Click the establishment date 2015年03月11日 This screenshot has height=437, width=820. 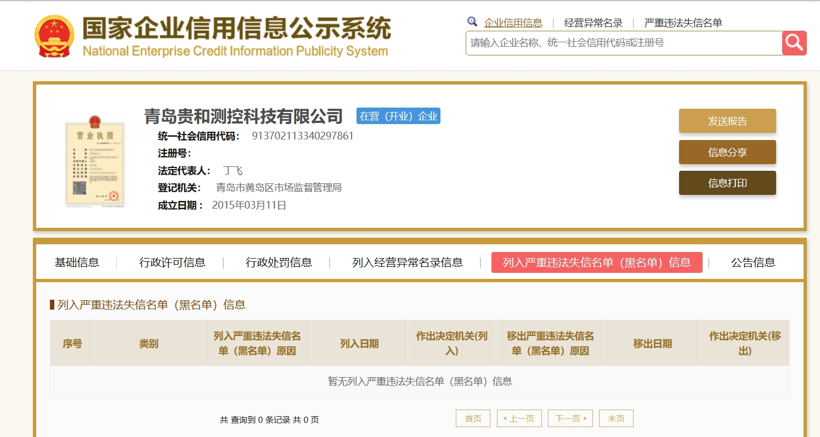tap(249, 205)
